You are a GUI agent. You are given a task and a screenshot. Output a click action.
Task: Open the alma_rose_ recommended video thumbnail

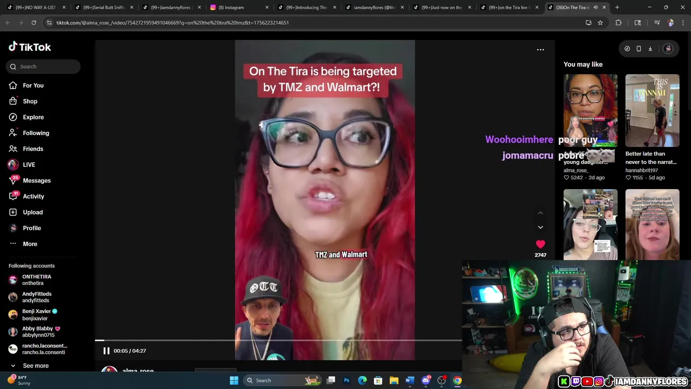591,110
